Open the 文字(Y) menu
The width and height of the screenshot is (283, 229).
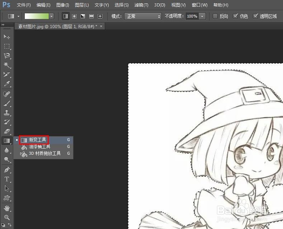(102, 5)
